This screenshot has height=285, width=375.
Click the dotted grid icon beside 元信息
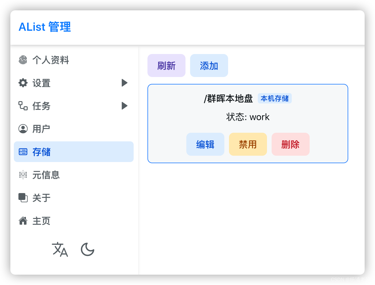(23, 175)
